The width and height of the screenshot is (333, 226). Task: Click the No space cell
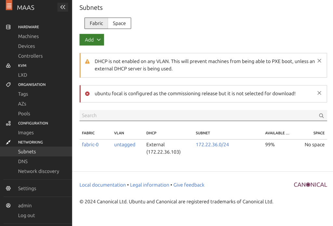tap(314, 144)
